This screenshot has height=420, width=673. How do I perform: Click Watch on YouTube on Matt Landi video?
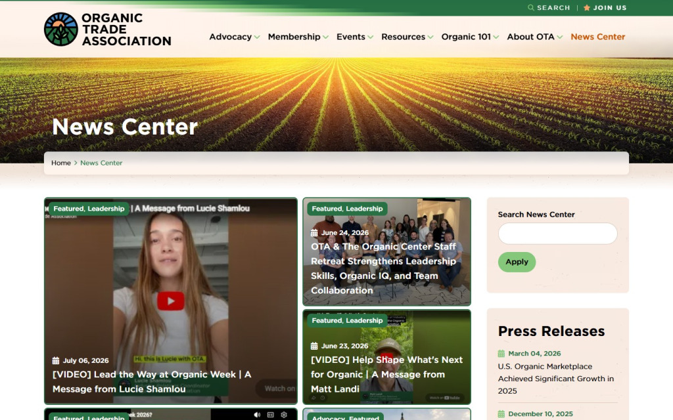(445, 398)
